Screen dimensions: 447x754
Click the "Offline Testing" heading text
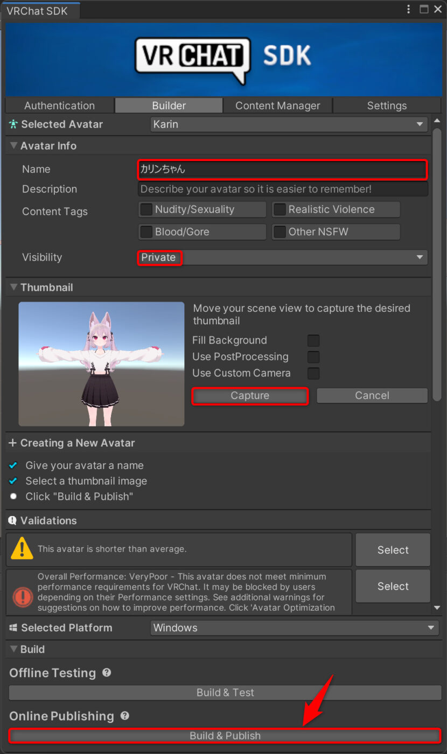coord(52,673)
